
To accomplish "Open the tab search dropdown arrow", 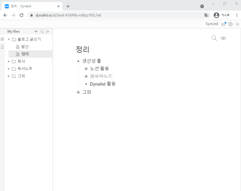I will click(202, 6).
